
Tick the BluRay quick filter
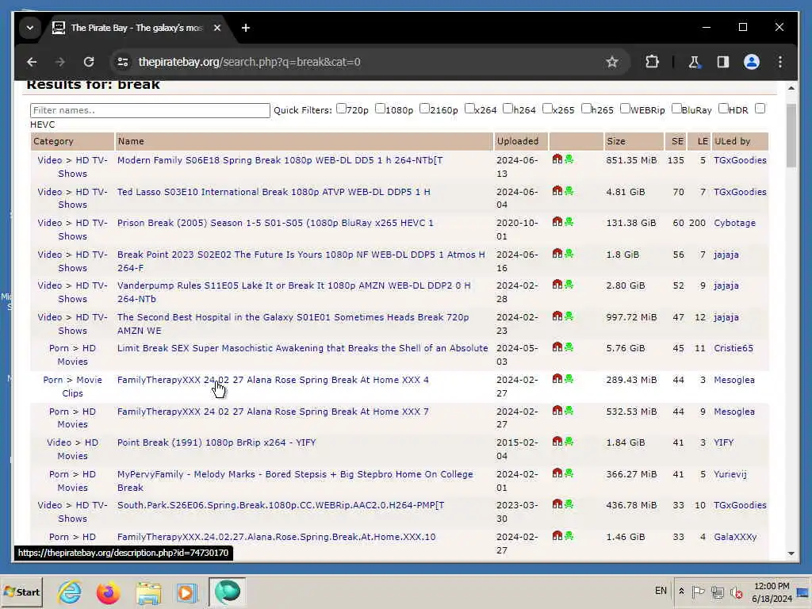[676, 109]
